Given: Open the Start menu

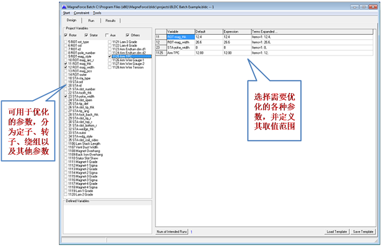Looking at the screenshot, I should click(66, 12).
